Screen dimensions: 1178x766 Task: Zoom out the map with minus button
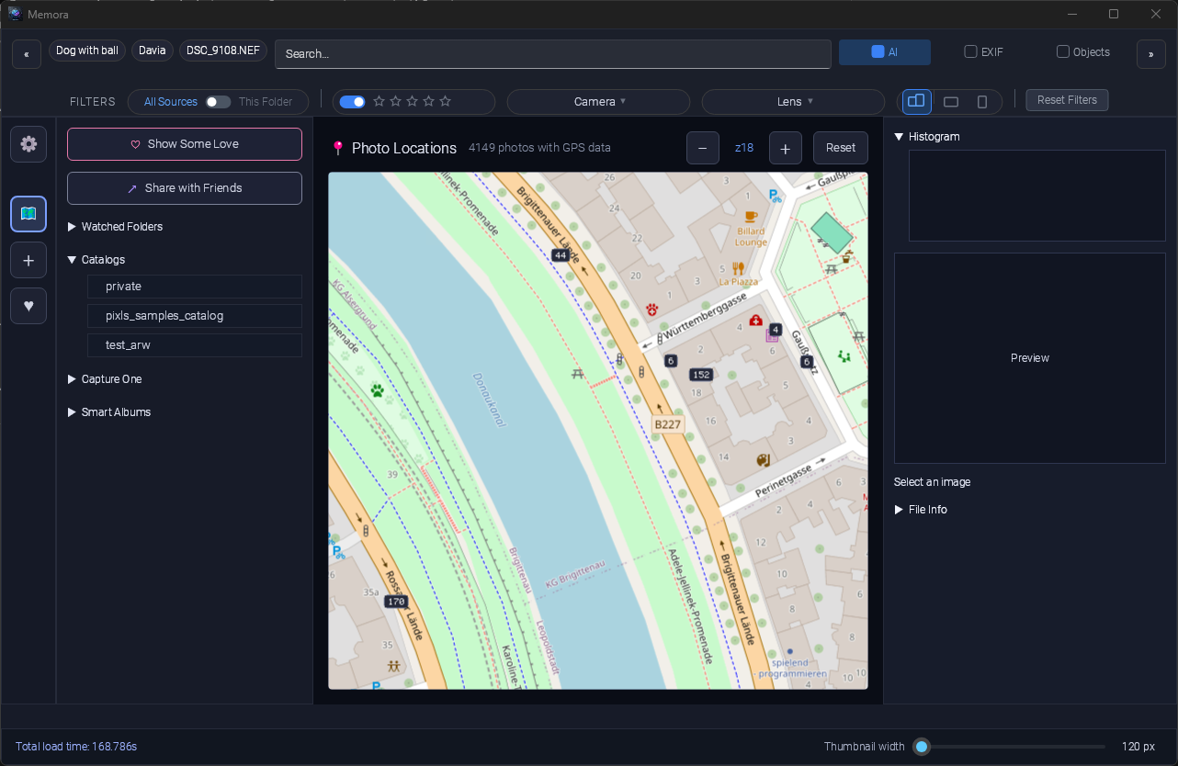coord(703,148)
